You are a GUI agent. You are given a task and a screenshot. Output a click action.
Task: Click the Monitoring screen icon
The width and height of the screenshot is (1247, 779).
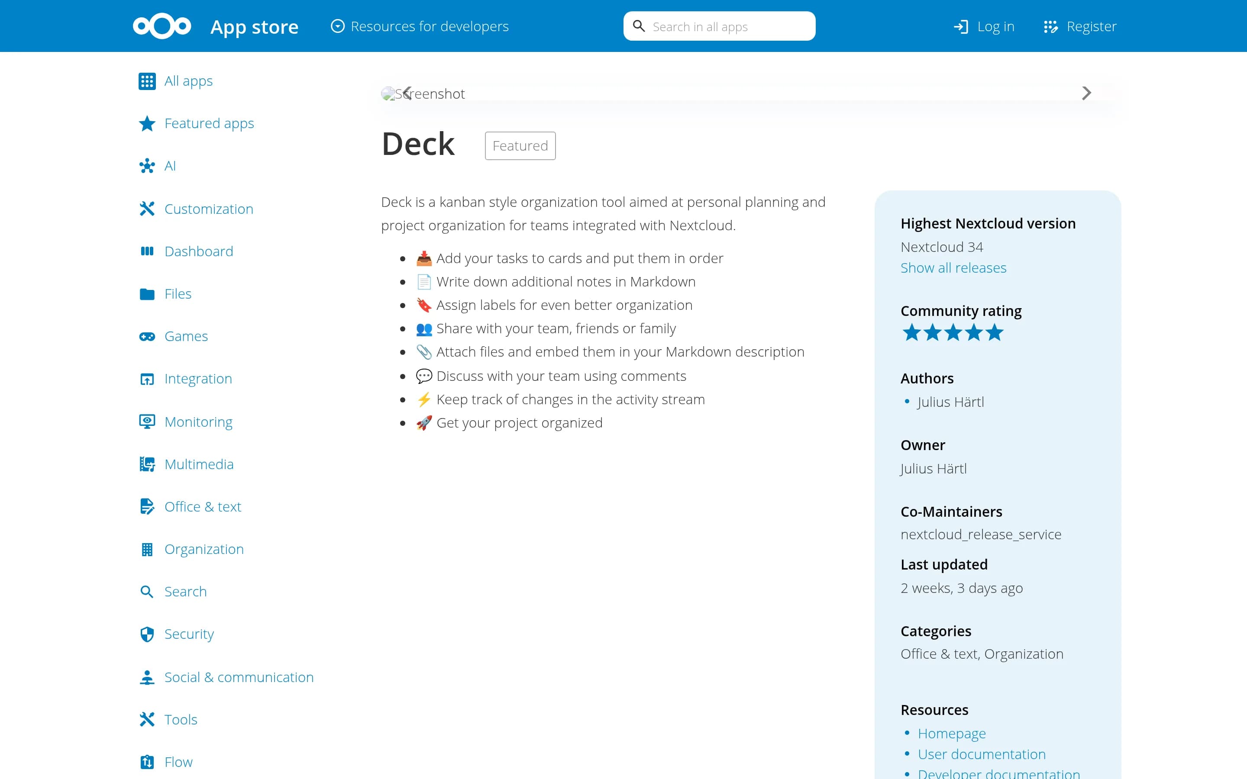[147, 422]
